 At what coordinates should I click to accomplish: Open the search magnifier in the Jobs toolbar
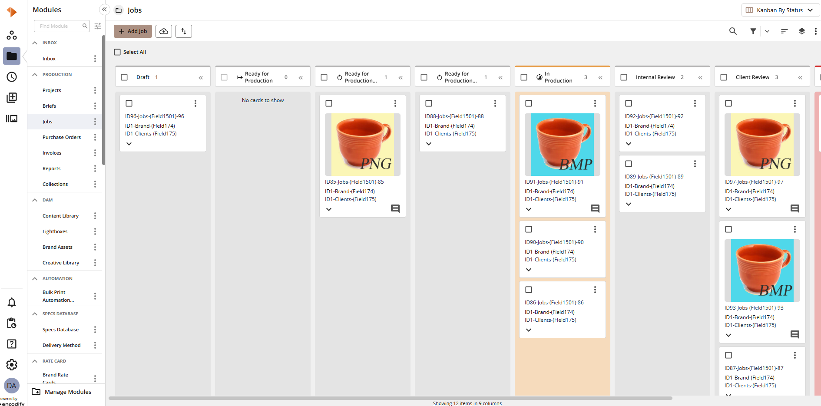click(733, 31)
